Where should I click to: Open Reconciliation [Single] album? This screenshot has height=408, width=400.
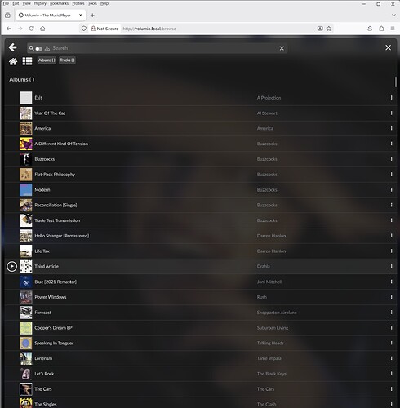(56, 205)
